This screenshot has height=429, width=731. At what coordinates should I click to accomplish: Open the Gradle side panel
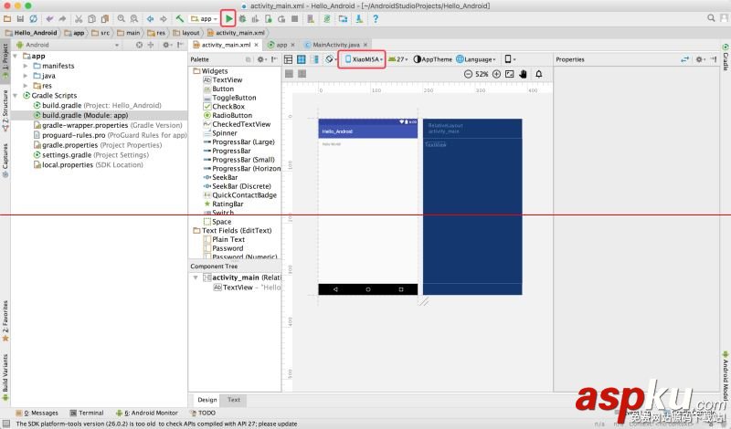pos(726,58)
